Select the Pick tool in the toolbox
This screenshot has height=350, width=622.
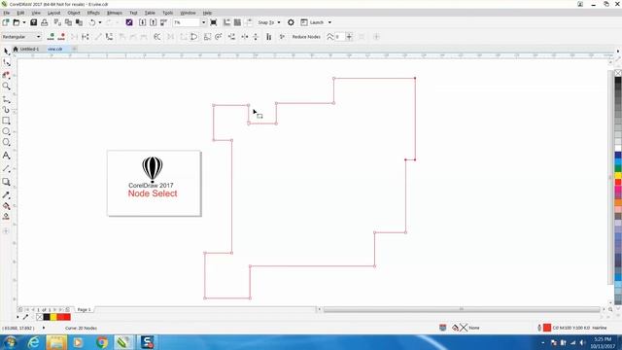(6, 52)
